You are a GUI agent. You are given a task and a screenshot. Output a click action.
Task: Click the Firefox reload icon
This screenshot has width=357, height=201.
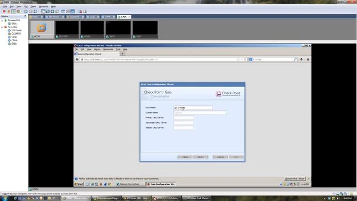245,60
